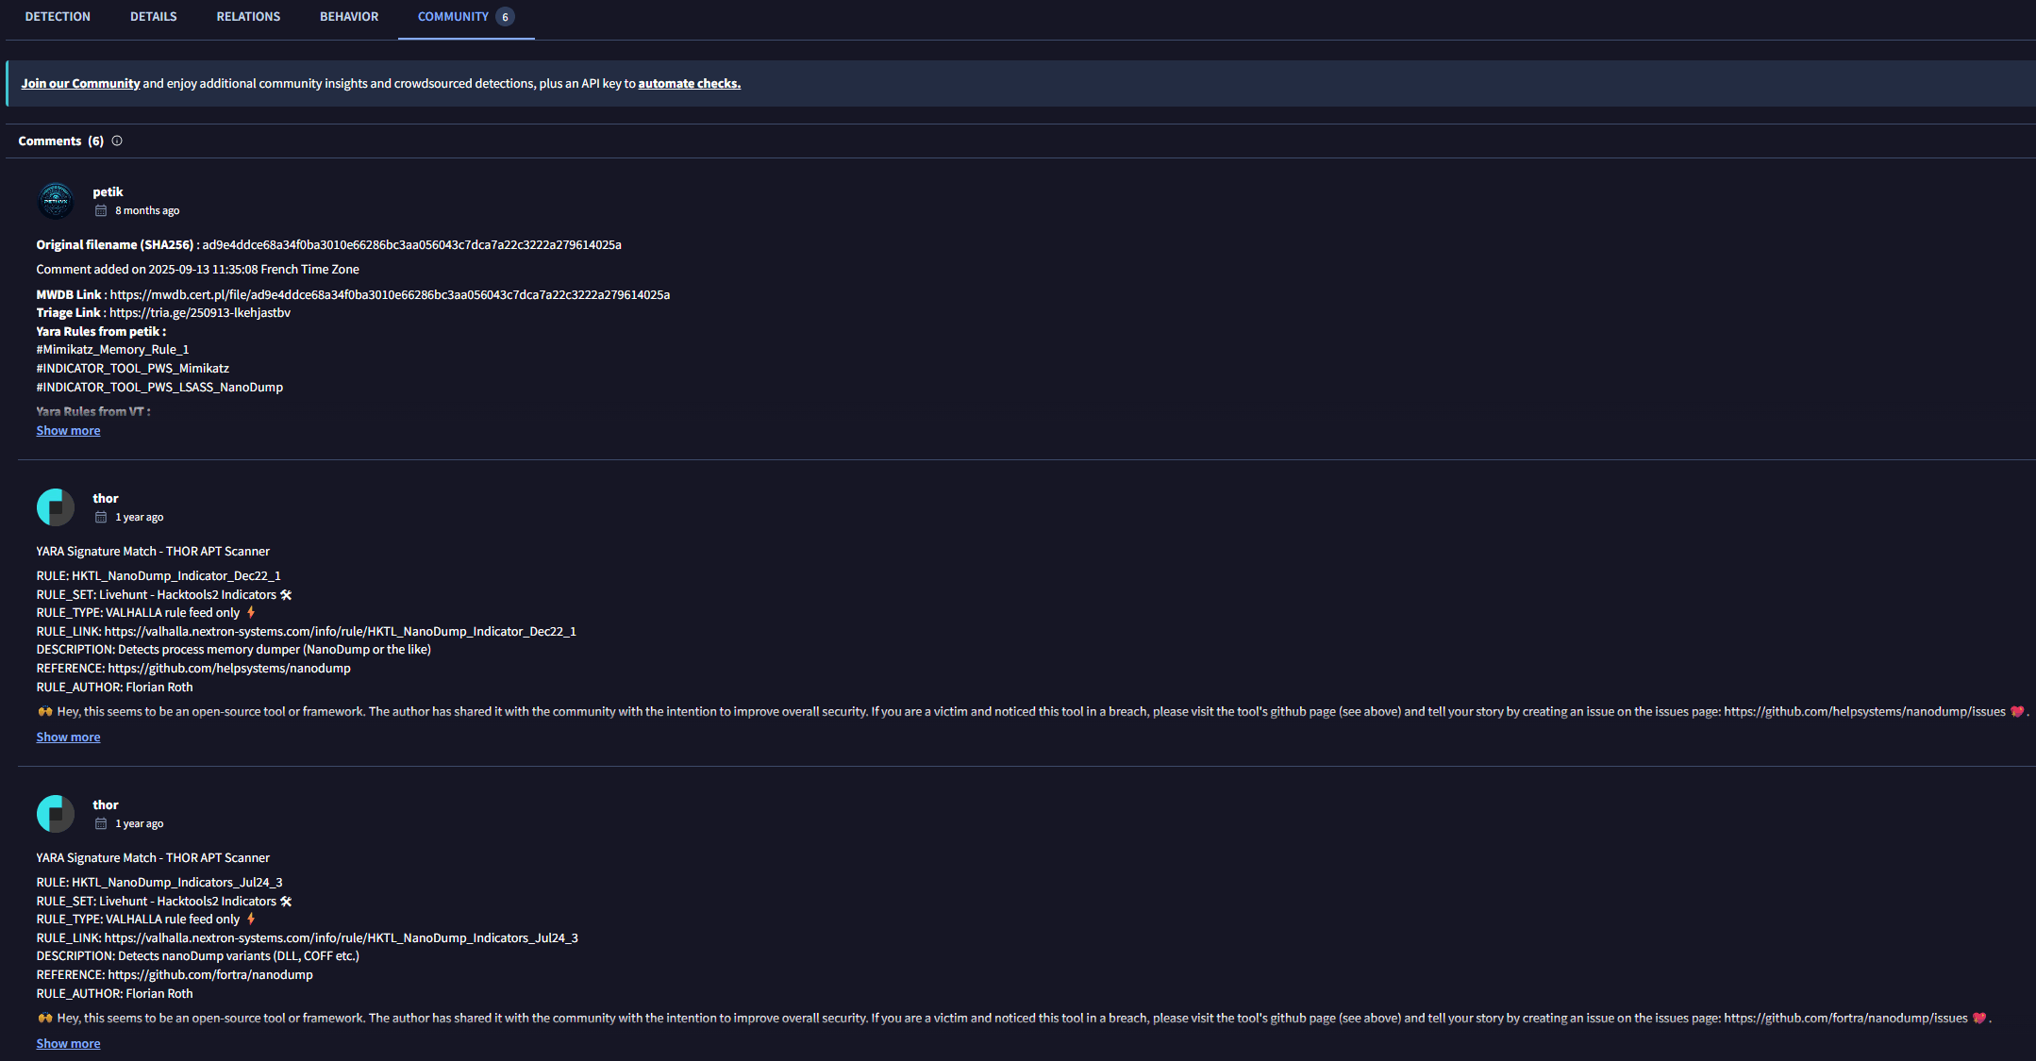Viewport: 2036px width, 1061px height.
Task: Click the count badge on Community tab
Action: pyautogui.click(x=505, y=17)
